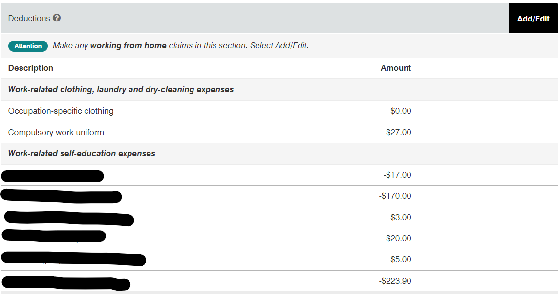Viewport: 559px width, 296px height.
Task: Click the Deductions section heading
Action: pyautogui.click(x=29, y=18)
